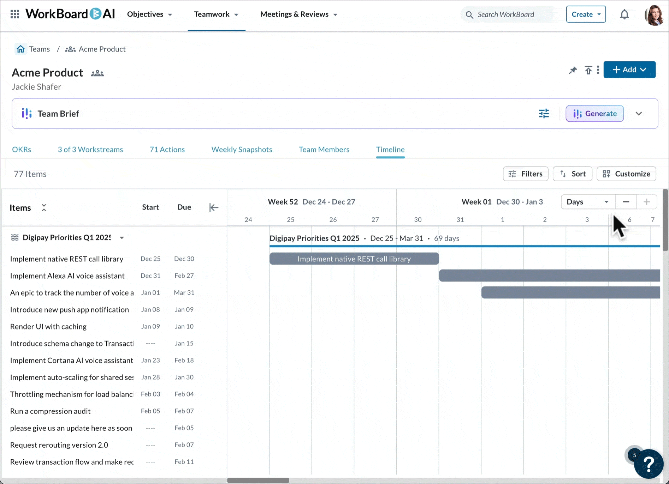Viewport: 669px width, 484px height.
Task: Open the apps grid launcher icon
Action: (15, 14)
